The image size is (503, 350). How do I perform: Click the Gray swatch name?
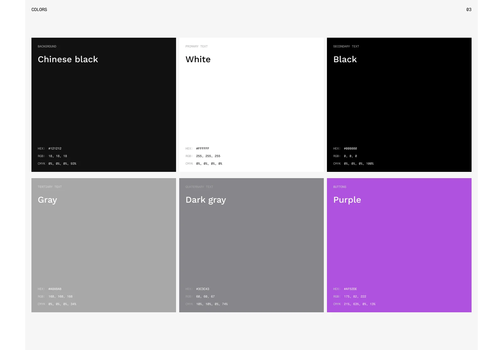pyautogui.click(x=47, y=200)
